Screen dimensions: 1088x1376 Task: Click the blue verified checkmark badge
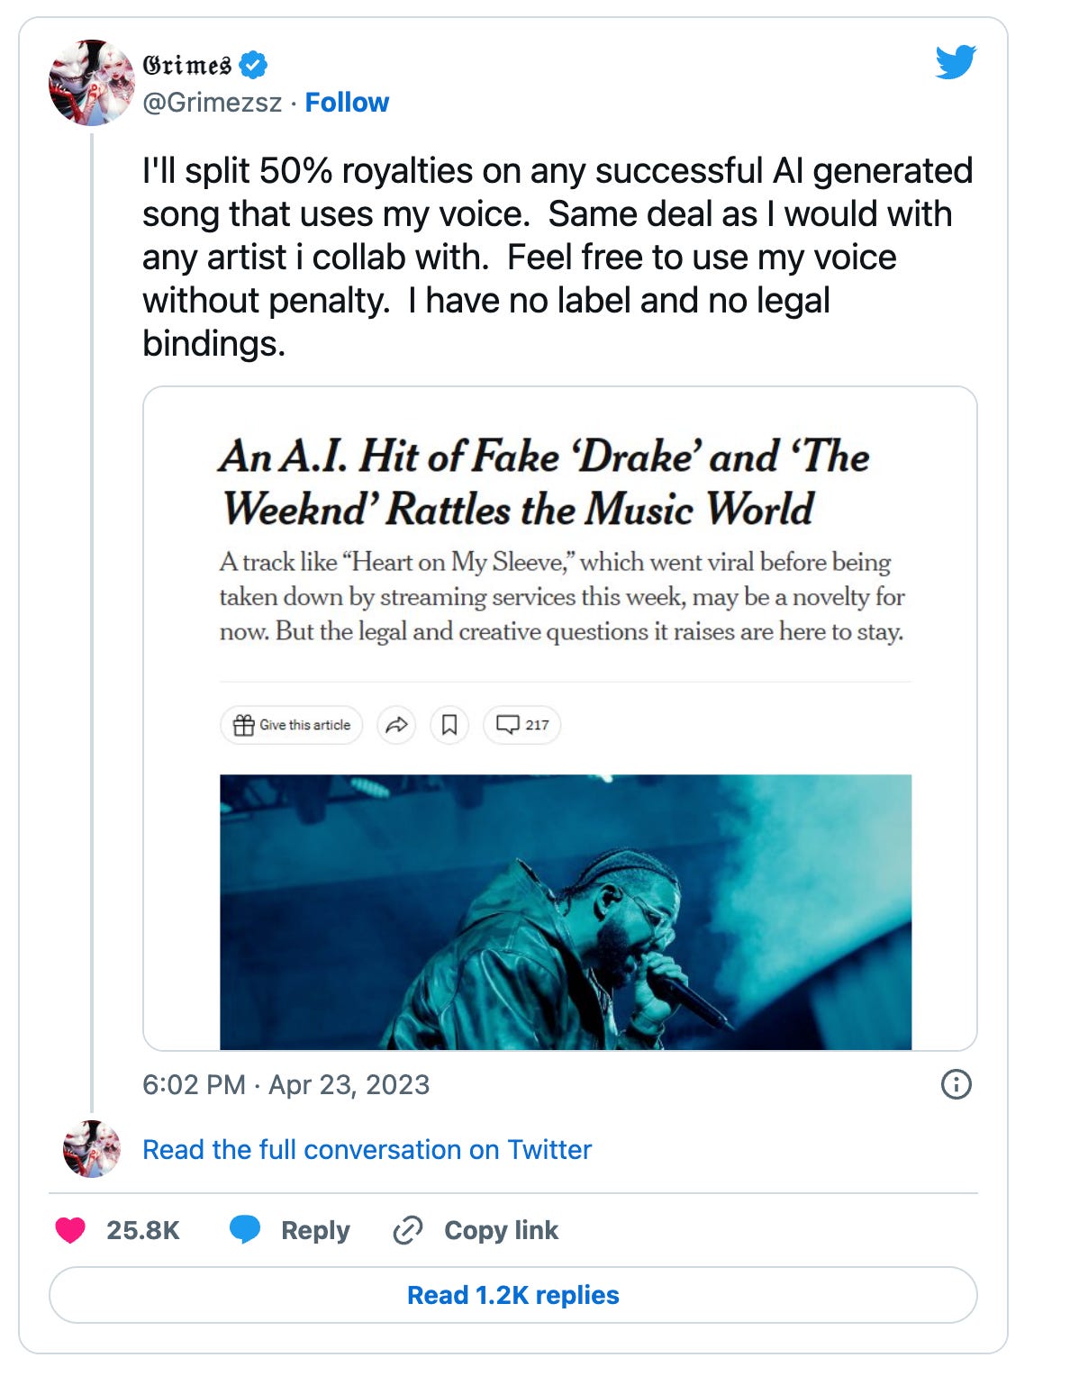pyautogui.click(x=253, y=65)
